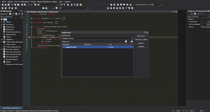Click the Значение column header
Image resolution: width=210 pixels, height=112 pixels.
(x=96, y=44)
